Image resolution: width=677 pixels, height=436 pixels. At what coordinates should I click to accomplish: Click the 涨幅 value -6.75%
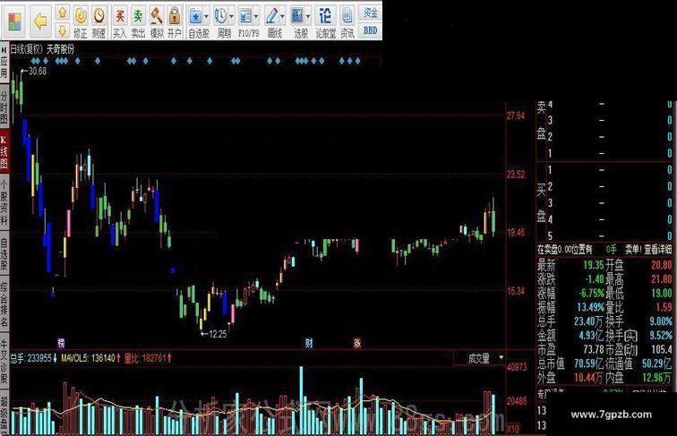pos(591,293)
